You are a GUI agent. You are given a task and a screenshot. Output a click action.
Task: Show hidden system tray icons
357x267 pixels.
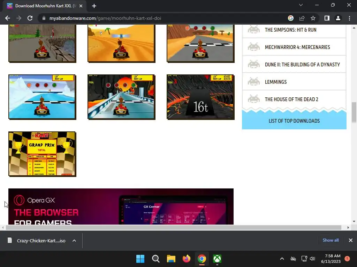coord(282,259)
